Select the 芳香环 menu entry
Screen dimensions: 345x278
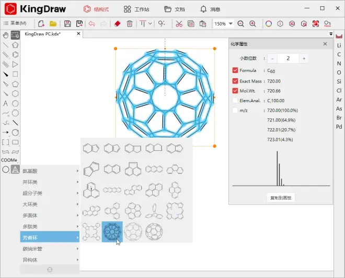pos(50,237)
